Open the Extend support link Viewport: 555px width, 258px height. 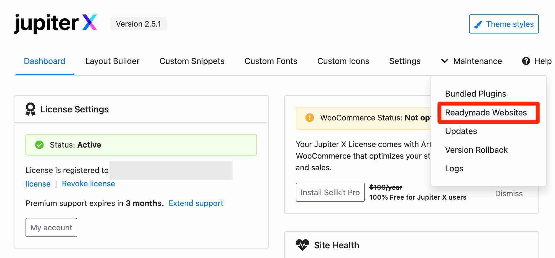point(196,203)
